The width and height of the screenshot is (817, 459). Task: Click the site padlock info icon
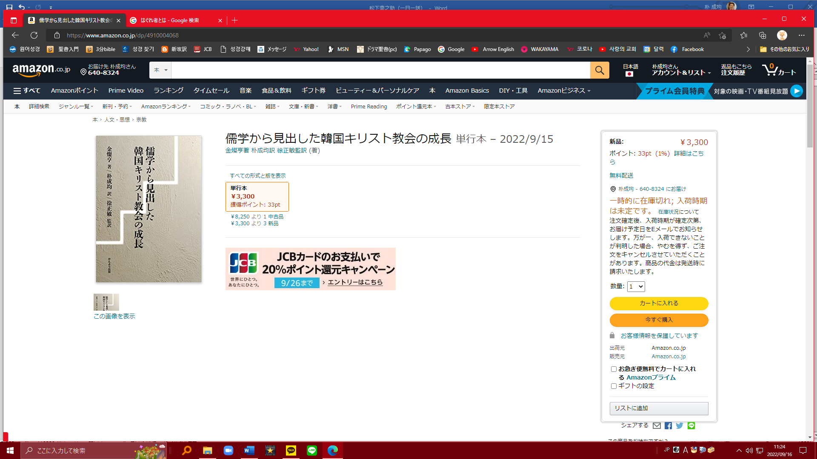pos(57,35)
